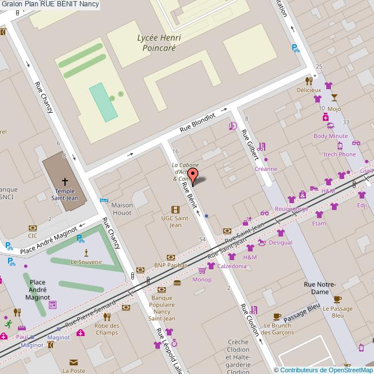This screenshot has width=374, height=374.
Task: Click the Maison Houot hotel bed icon
Action: tap(104, 200)
